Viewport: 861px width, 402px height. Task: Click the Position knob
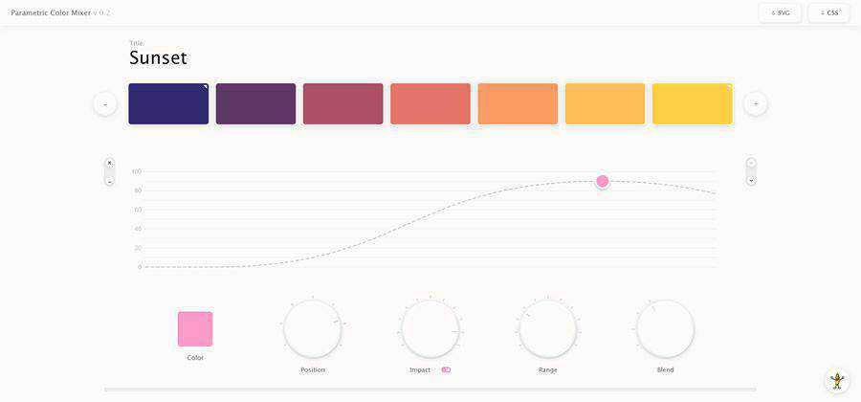pos(313,328)
